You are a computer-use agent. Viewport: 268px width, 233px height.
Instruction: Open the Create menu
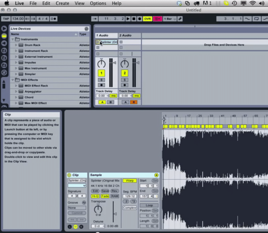pos(62,3)
